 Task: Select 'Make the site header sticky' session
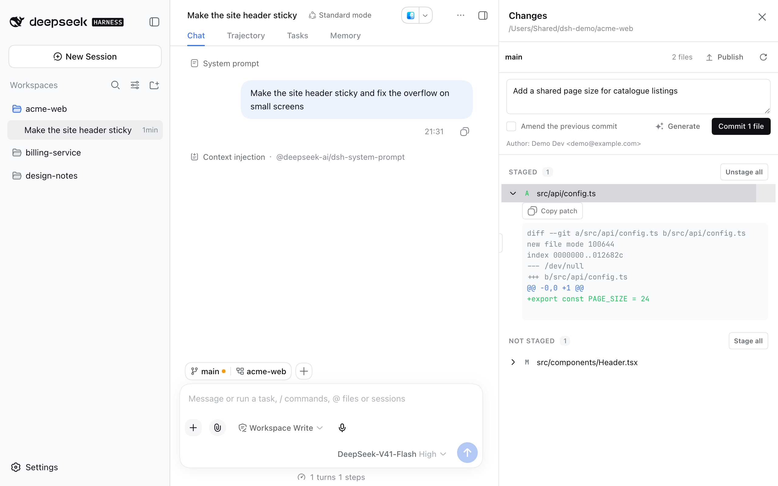pos(85,130)
